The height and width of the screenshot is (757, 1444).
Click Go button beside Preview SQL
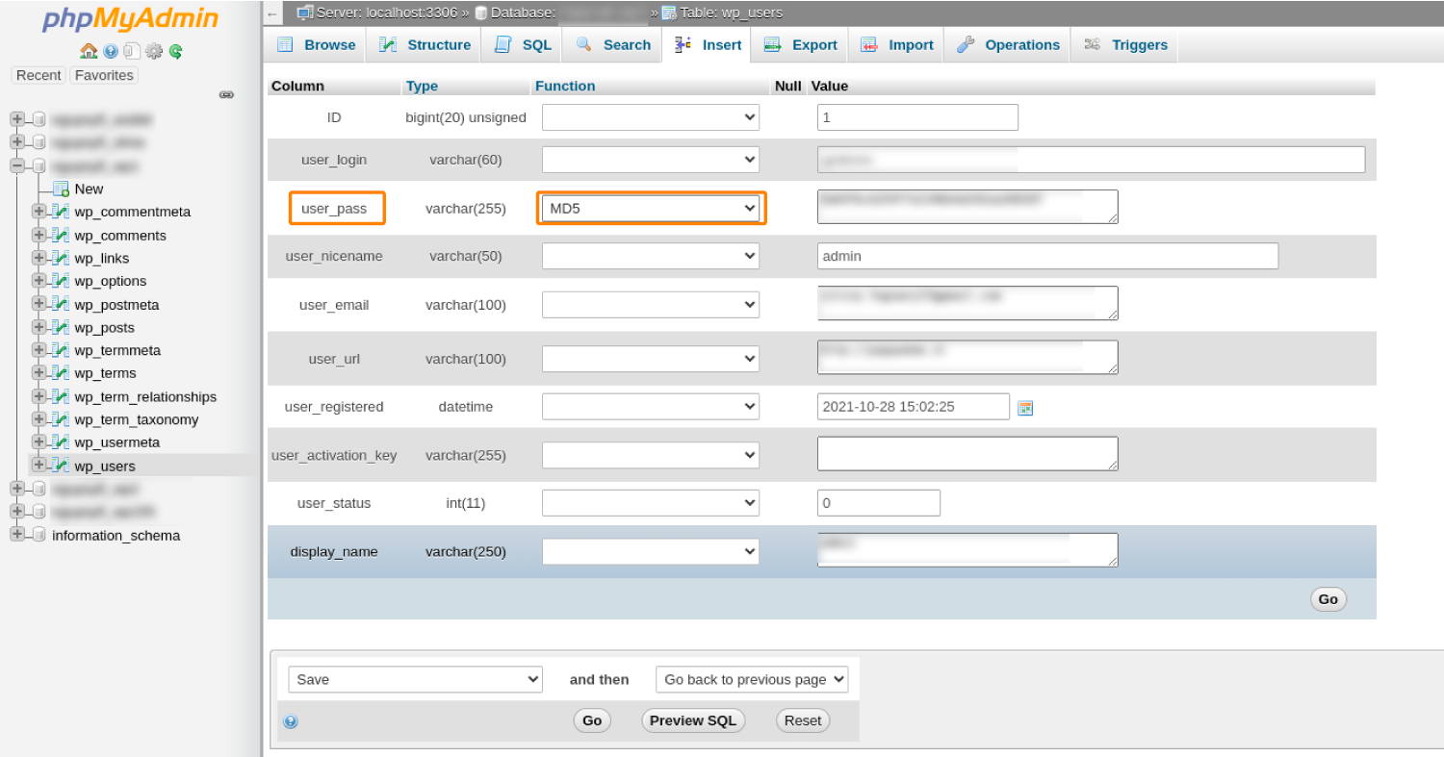click(592, 720)
